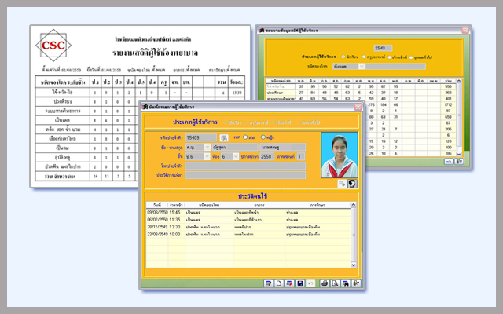
Task: Click the รวม total column header in statistics
Action: (x=448, y=81)
